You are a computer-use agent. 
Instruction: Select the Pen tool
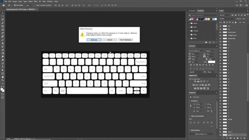point(3,63)
